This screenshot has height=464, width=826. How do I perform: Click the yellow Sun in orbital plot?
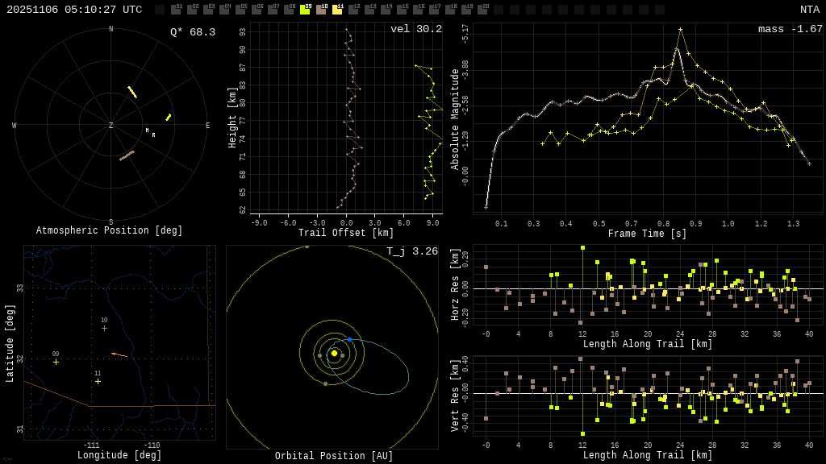(x=334, y=353)
